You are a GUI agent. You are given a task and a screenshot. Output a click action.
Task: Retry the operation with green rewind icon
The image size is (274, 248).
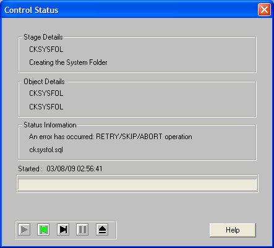click(x=43, y=229)
